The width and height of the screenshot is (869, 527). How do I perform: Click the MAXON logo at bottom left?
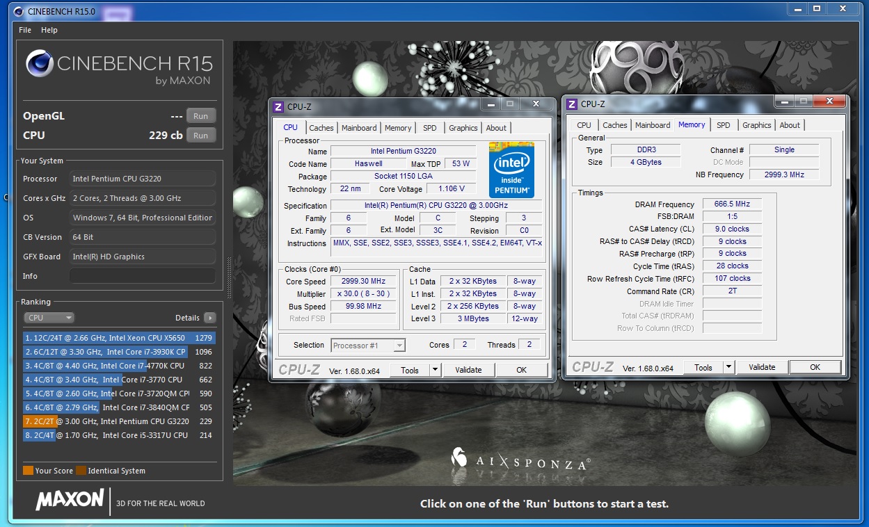tap(70, 500)
